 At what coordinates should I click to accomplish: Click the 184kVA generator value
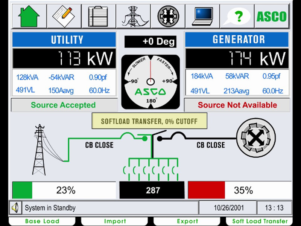(x=202, y=76)
